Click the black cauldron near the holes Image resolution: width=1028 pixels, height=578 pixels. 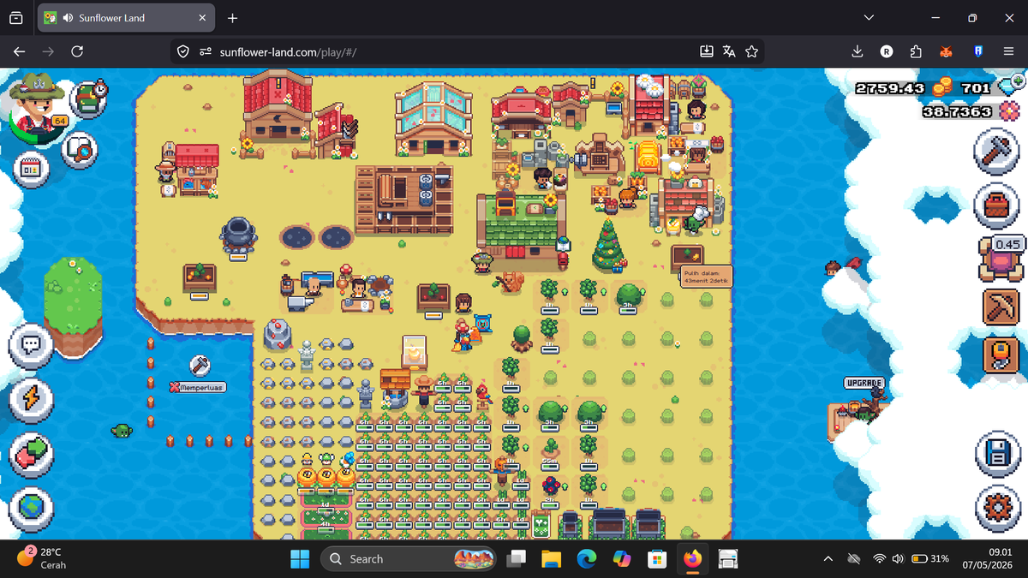[238, 235]
